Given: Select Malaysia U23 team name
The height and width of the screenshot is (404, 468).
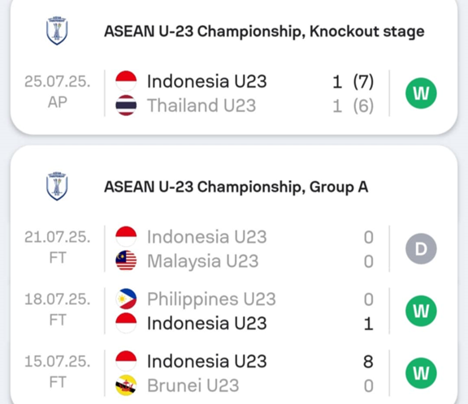Looking at the screenshot, I should click(x=202, y=261).
